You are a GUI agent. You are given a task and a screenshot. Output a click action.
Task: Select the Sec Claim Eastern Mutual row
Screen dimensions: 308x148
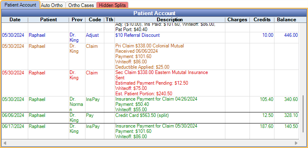[x=150, y=83]
